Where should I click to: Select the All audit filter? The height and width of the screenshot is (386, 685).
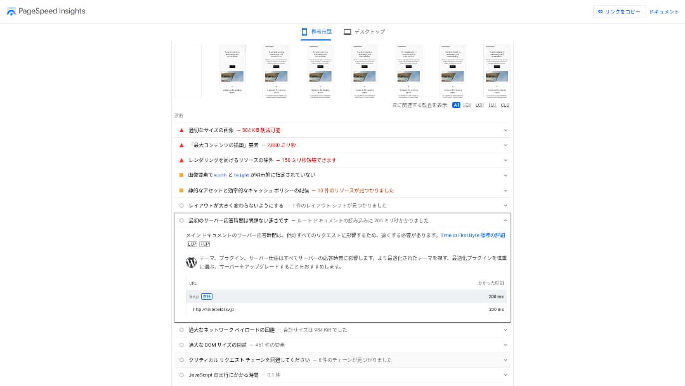tap(456, 105)
